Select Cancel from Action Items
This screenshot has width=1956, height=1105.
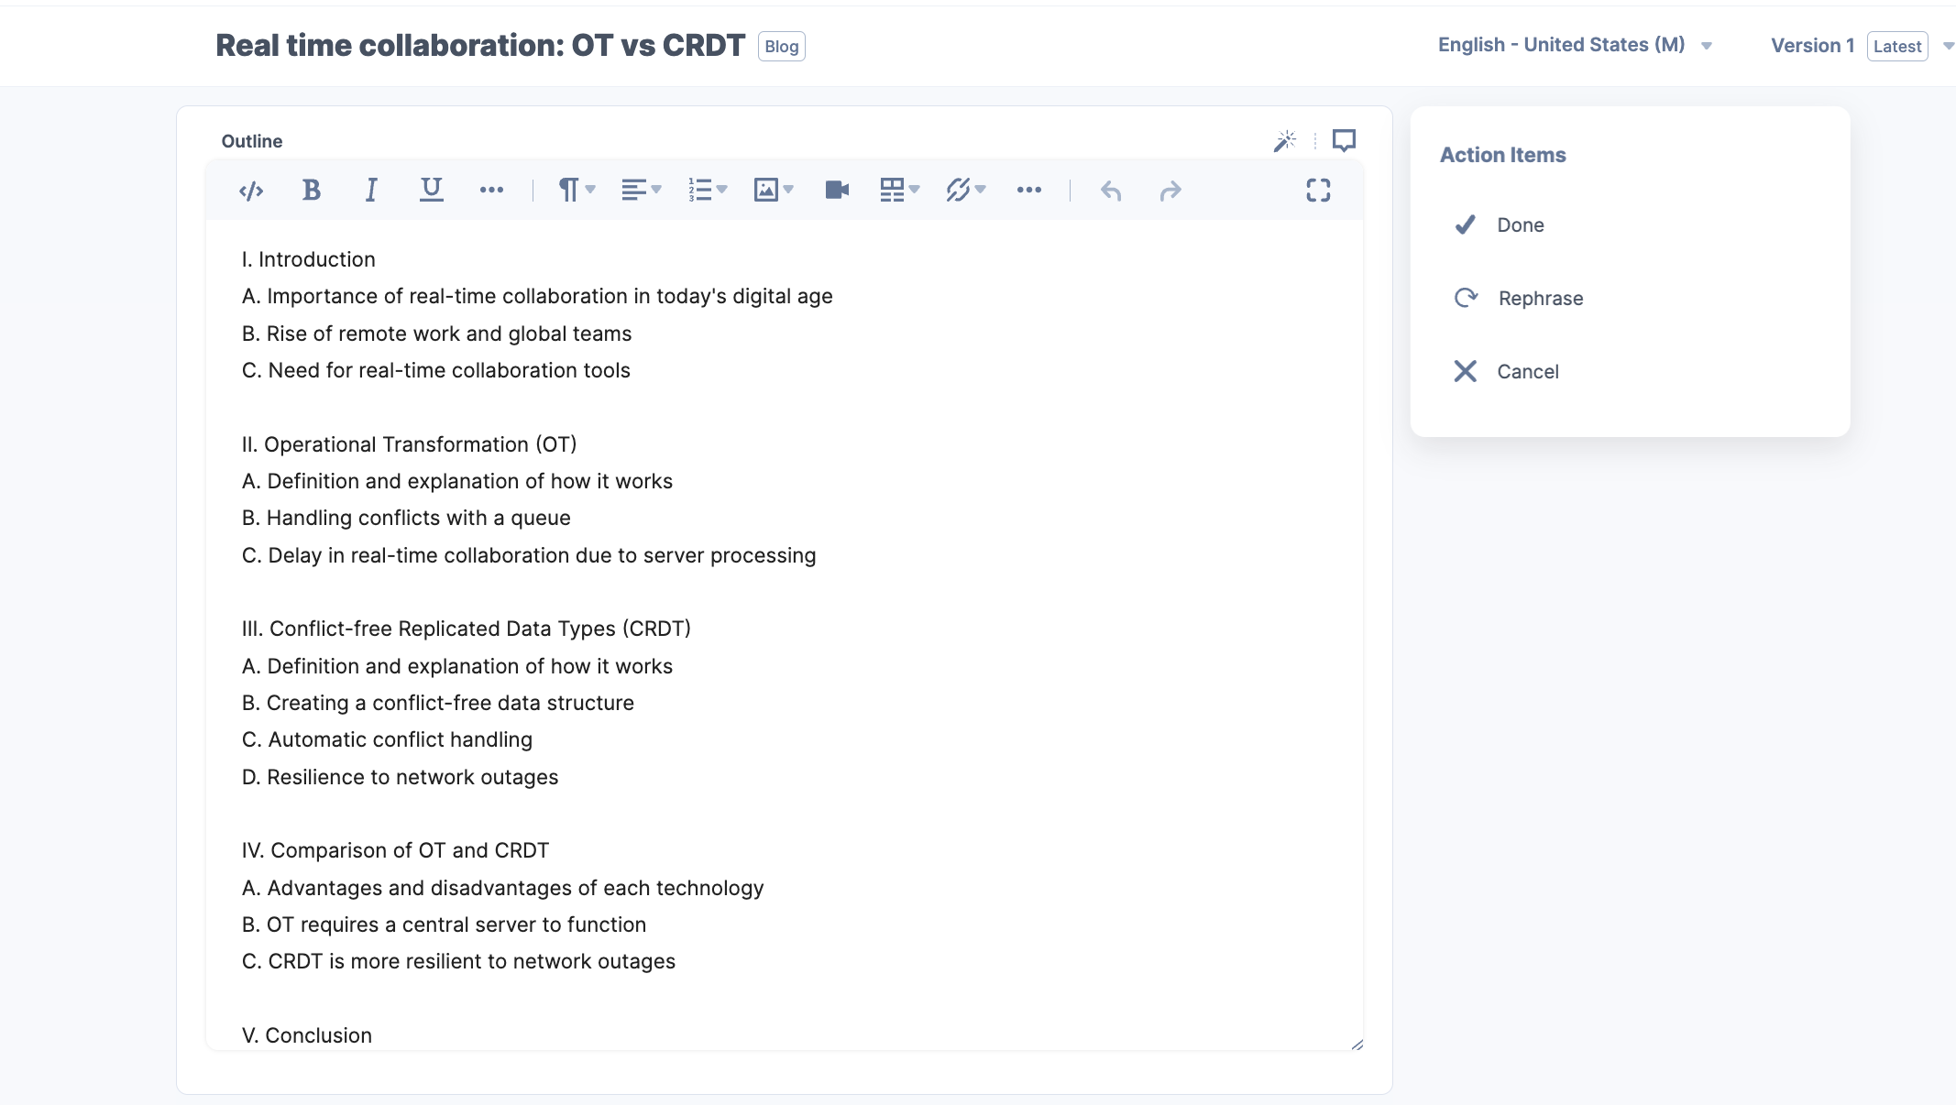pyautogui.click(x=1527, y=370)
